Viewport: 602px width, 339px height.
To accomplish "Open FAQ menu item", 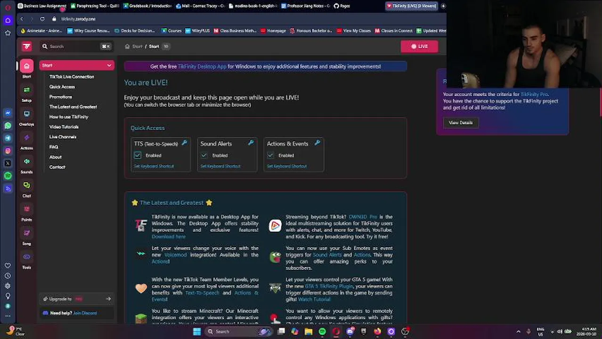I will [x=54, y=147].
